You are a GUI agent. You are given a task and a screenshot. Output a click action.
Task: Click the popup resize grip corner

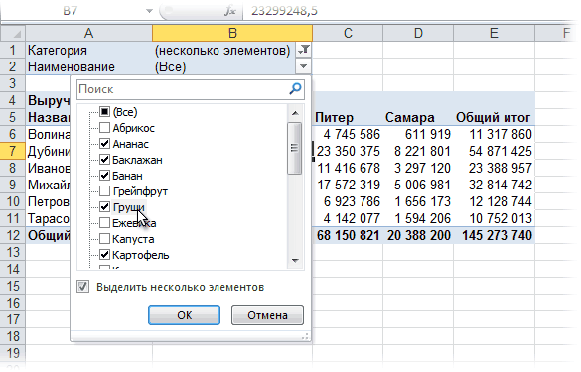[305, 336]
